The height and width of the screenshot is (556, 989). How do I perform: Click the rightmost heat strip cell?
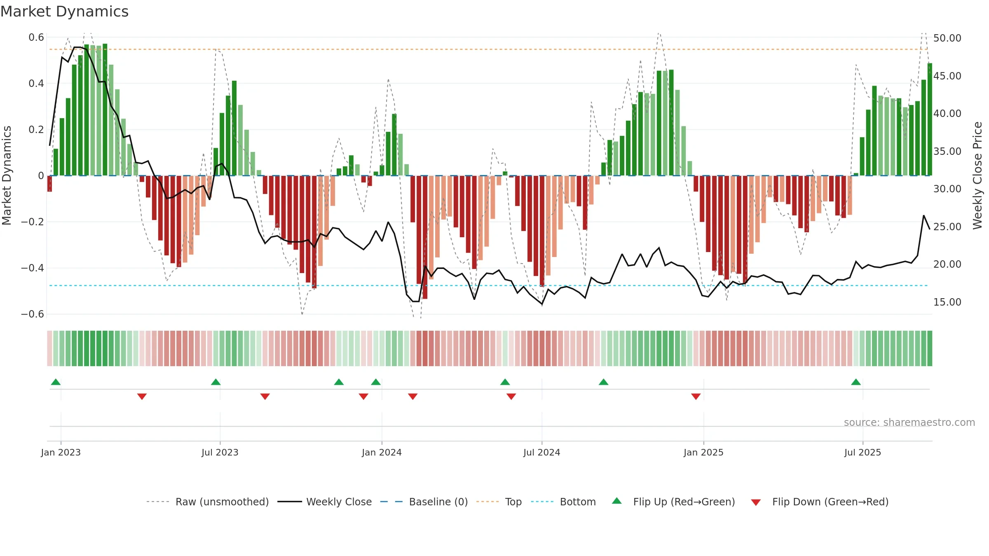pos(930,348)
